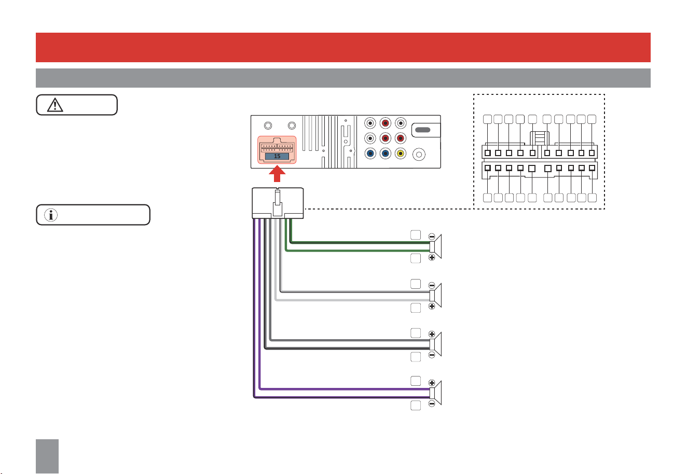Click the plus terminal of the purple-wired speaker
The height and width of the screenshot is (474, 687).
coord(432,383)
